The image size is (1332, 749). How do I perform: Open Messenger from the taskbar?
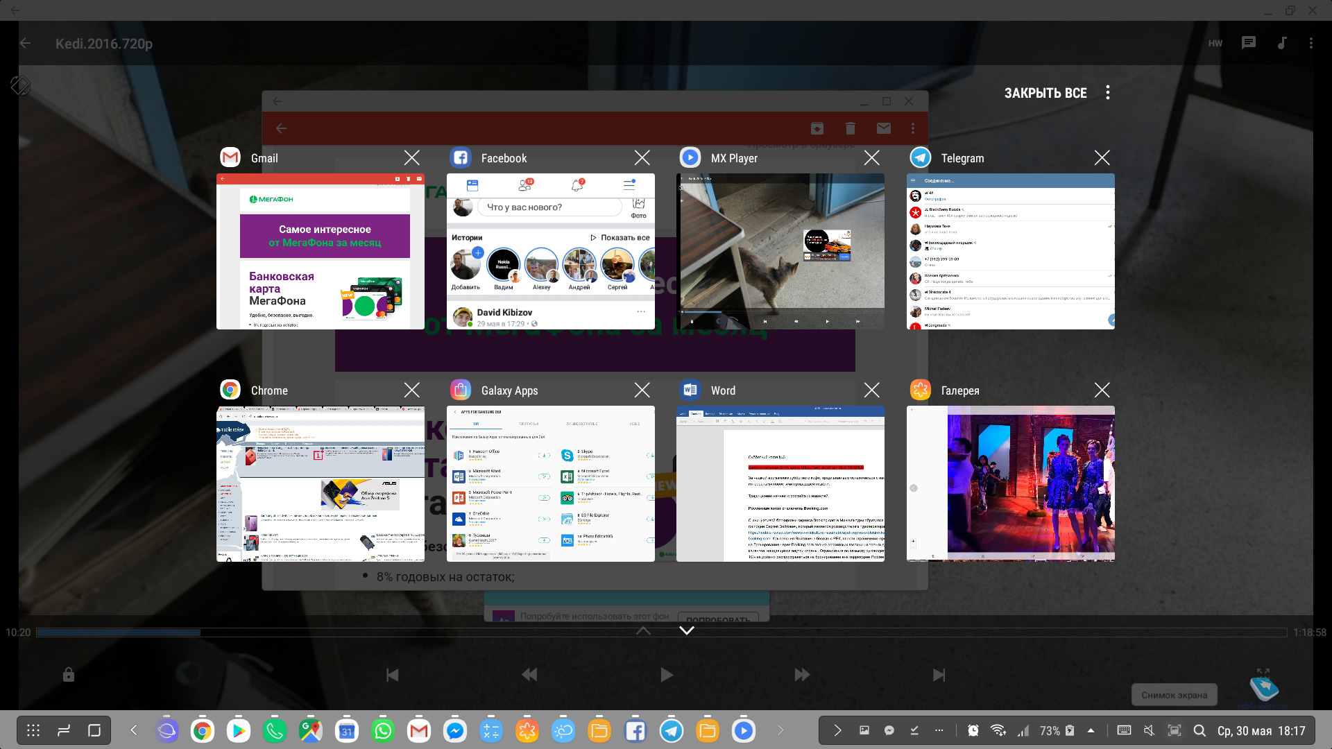(x=455, y=730)
